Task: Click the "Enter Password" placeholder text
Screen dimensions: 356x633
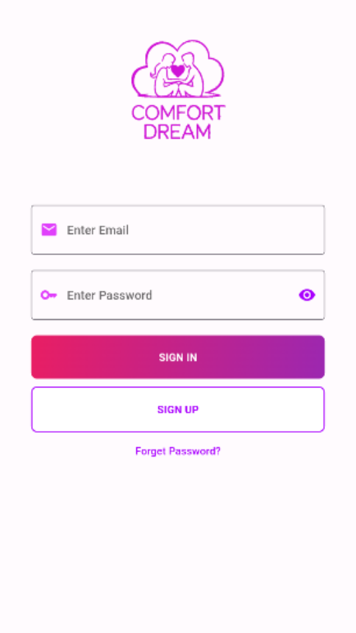Action: tap(110, 296)
